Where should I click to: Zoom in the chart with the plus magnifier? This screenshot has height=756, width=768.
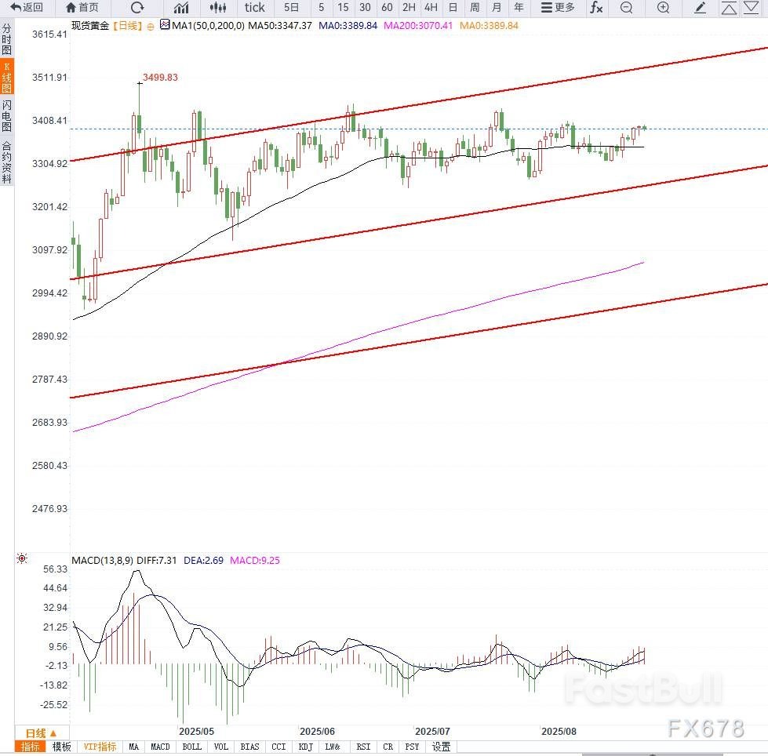[x=663, y=8]
